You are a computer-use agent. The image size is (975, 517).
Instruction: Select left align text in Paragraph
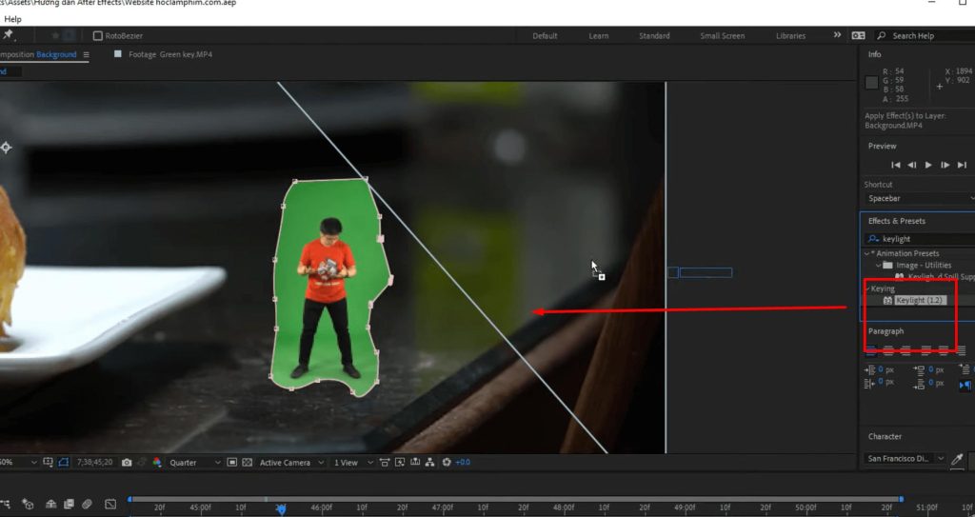click(x=871, y=350)
